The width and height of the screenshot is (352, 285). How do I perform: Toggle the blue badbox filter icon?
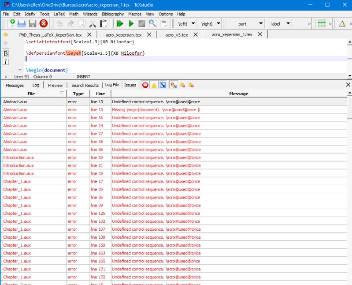coord(163,85)
